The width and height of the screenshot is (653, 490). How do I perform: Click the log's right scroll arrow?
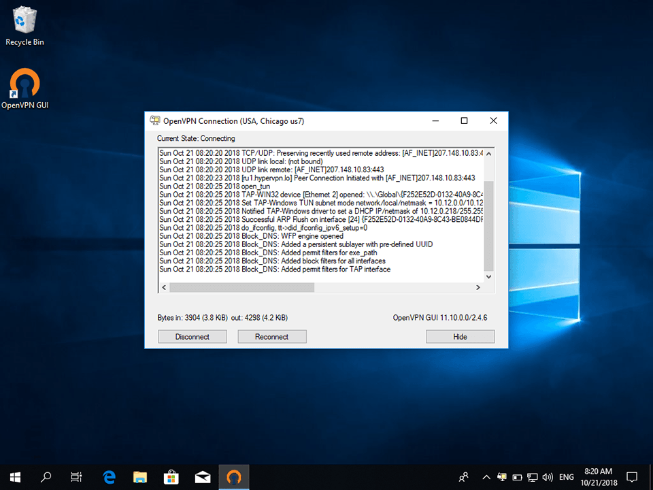click(478, 287)
